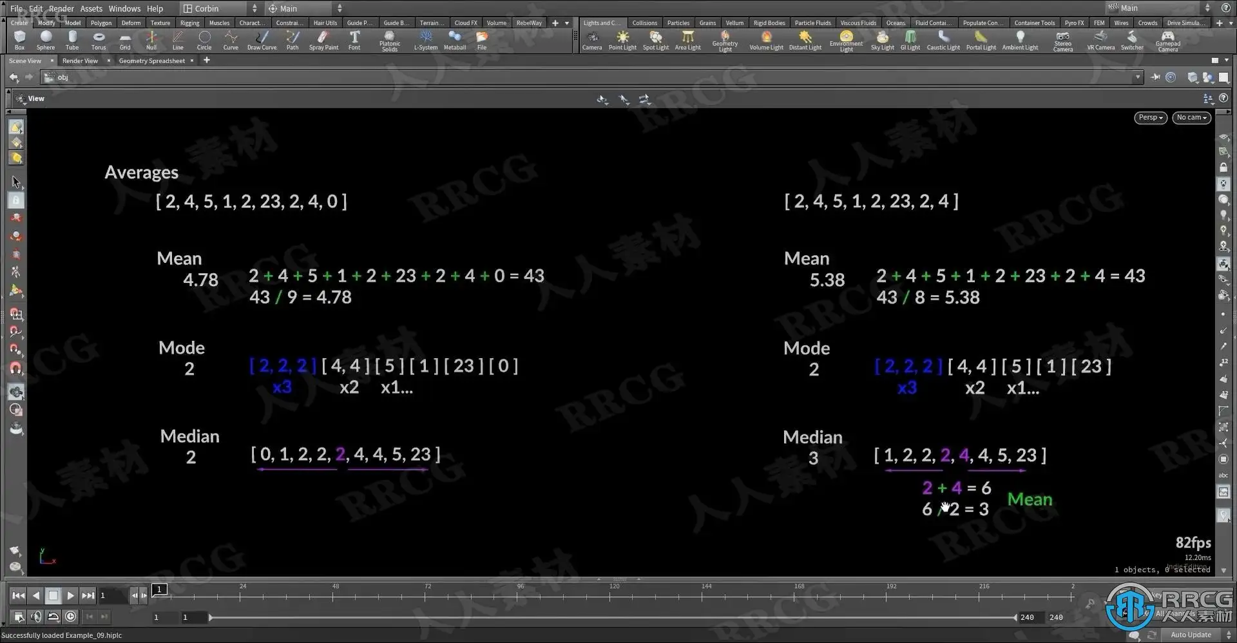Screen dimensions: 1237x643
Task: Toggle real-time playback clock
Action: pyautogui.click(x=71, y=617)
